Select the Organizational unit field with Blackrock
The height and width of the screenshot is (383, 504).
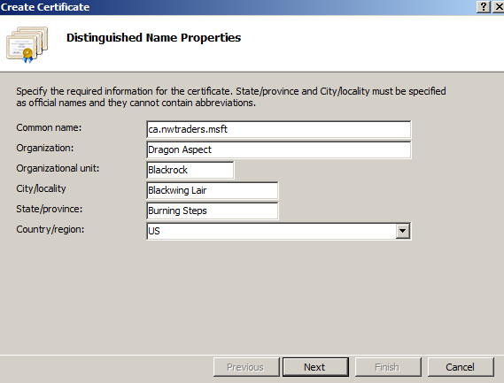click(190, 170)
